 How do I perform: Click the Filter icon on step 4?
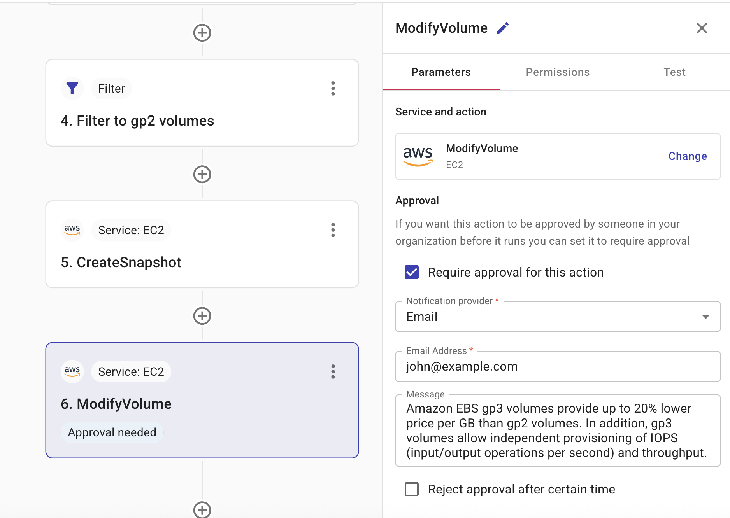[x=72, y=88]
